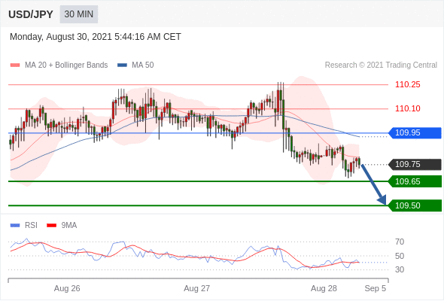Click the Aug 27 date axis label
The width and height of the screenshot is (444, 301).
[197, 288]
